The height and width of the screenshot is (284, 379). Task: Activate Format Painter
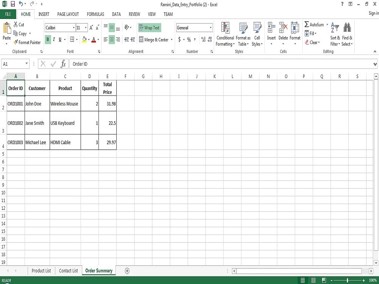[27, 42]
